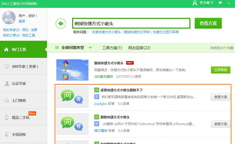Screen dimensions: 235x144
Task: Minimize the 360 service window
Action: (x=229, y=3)
